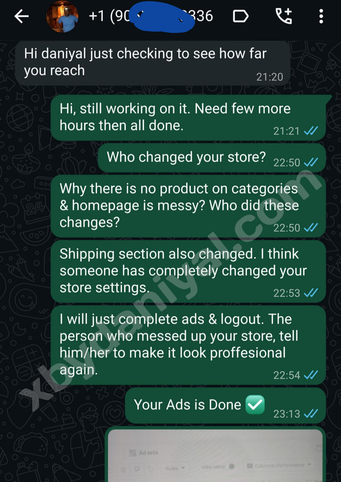Tap the label tag icon in header
The width and height of the screenshot is (341, 482).
(240, 17)
